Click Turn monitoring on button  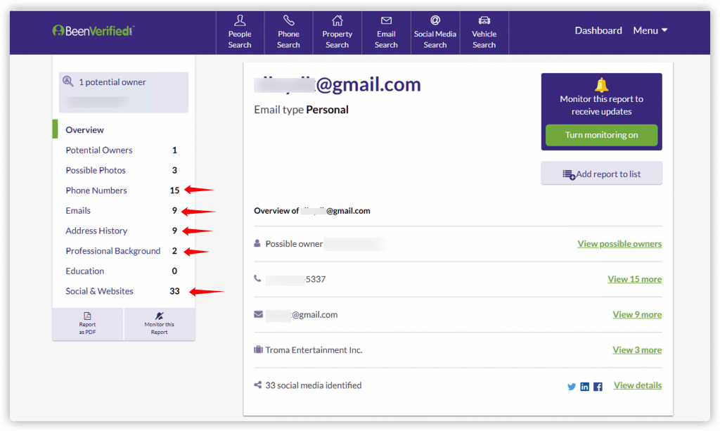point(602,135)
